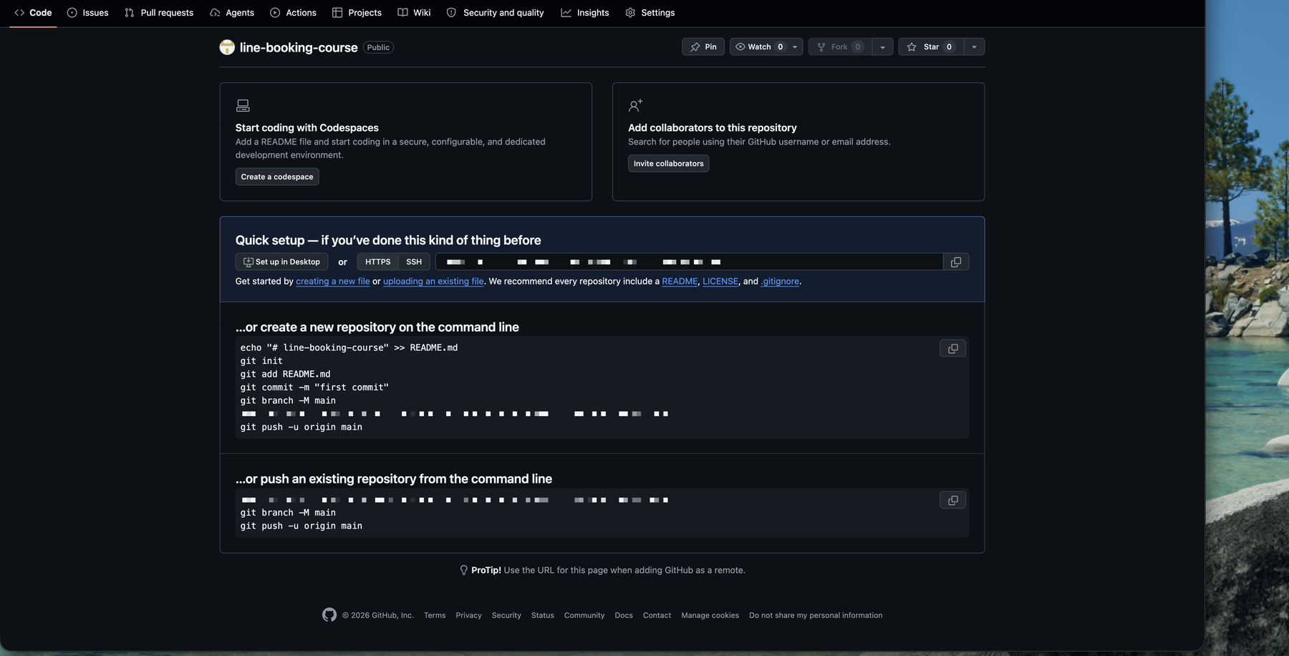Click the GitHub logo in footer
Image resolution: width=1289 pixels, height=656 pixels.
[329, 615]
